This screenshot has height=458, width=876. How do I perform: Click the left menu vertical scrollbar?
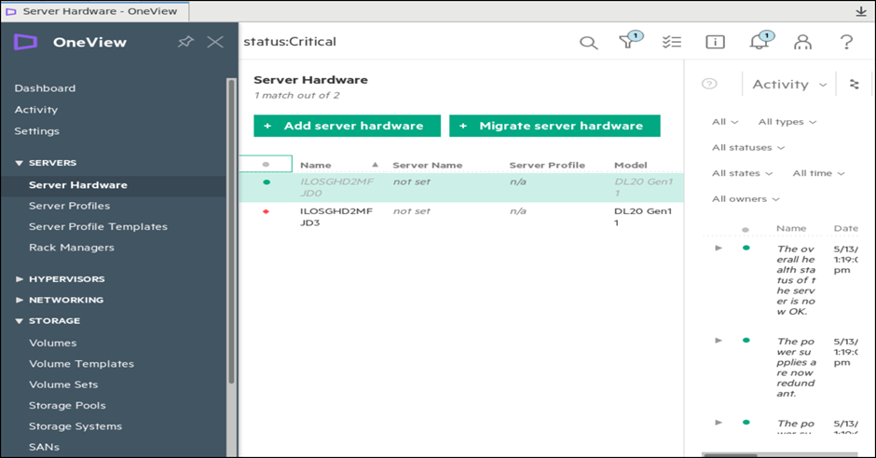(231, 232)
